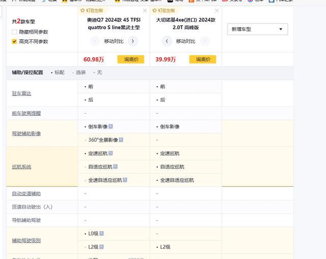326x259 pixels.
Task: Click L2级 in the Grand Cherokee column
Action: 165,247
